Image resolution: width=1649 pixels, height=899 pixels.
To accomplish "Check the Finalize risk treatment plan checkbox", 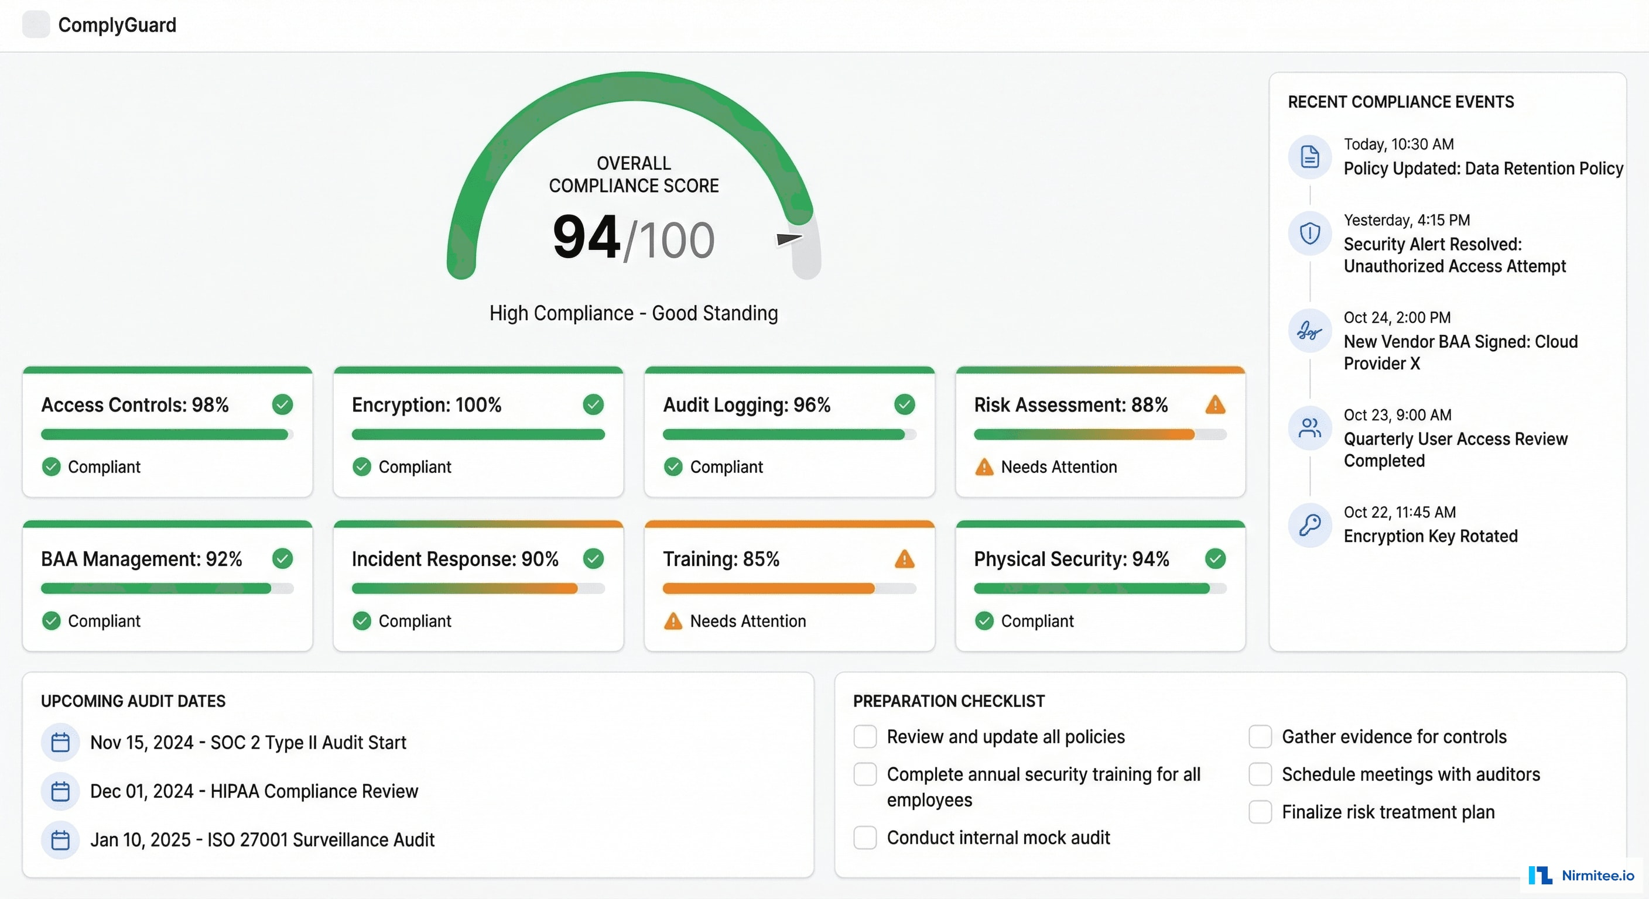I will pyautogui.click(x=1260, y=812).
